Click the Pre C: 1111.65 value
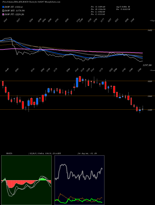Screen dimensions: 155x205 (x=98, y=14)
